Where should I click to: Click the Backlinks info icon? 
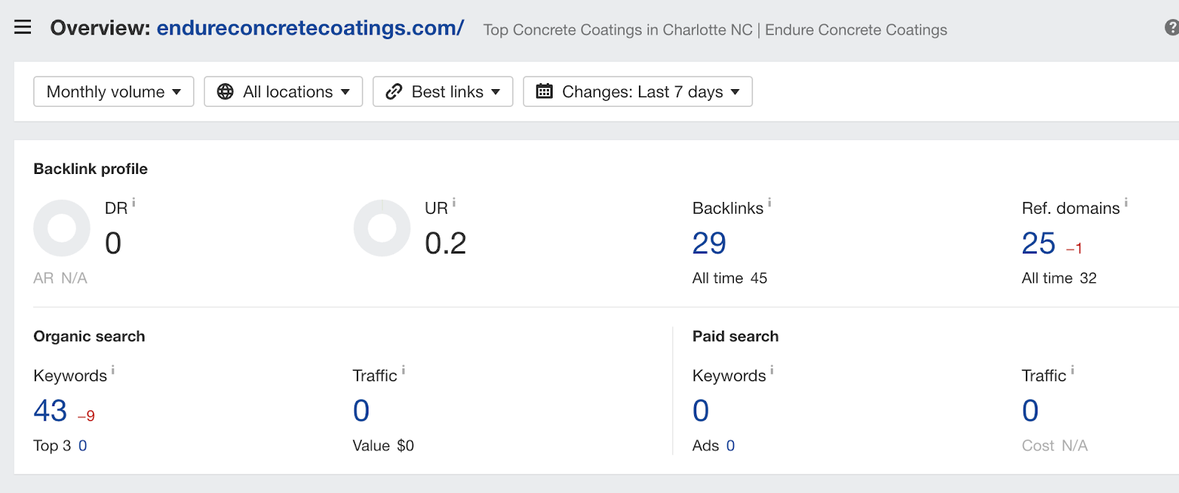(x=769, y=203)
